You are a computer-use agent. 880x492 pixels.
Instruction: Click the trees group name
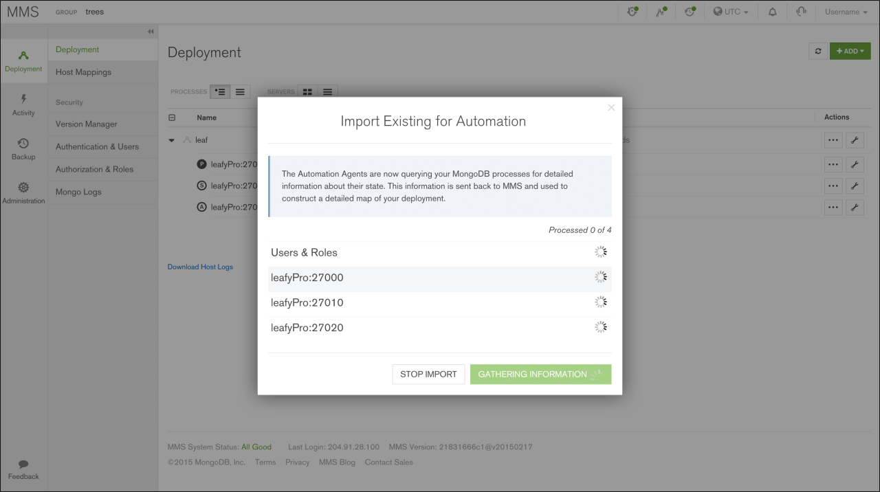click(95, 12)
